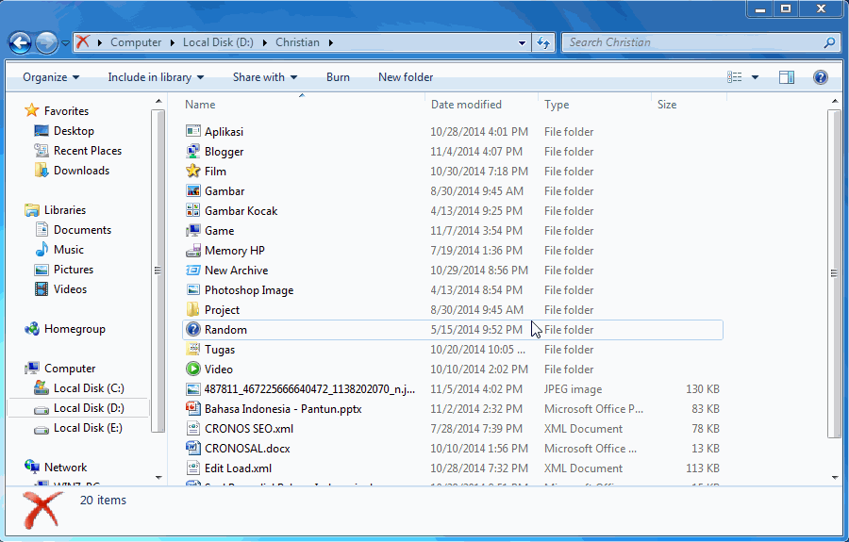Select the Gambar folder icon
This screenshot has height=542, width=849.
[192, 191]
